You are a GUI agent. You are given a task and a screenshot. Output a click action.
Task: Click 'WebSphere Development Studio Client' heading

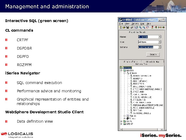(44, 112)
